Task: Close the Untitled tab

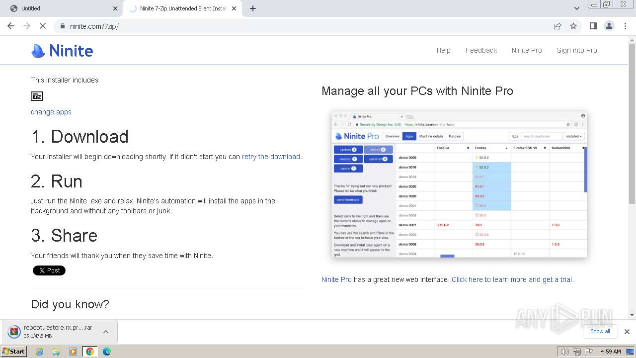Action: [115, 8]
